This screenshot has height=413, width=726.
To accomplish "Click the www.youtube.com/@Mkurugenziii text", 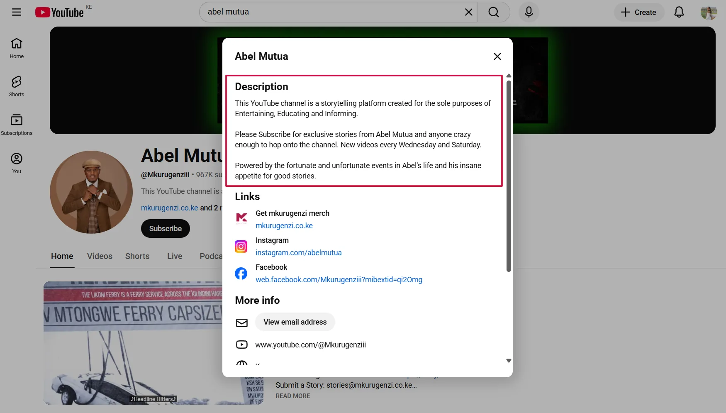I will 311,345.
